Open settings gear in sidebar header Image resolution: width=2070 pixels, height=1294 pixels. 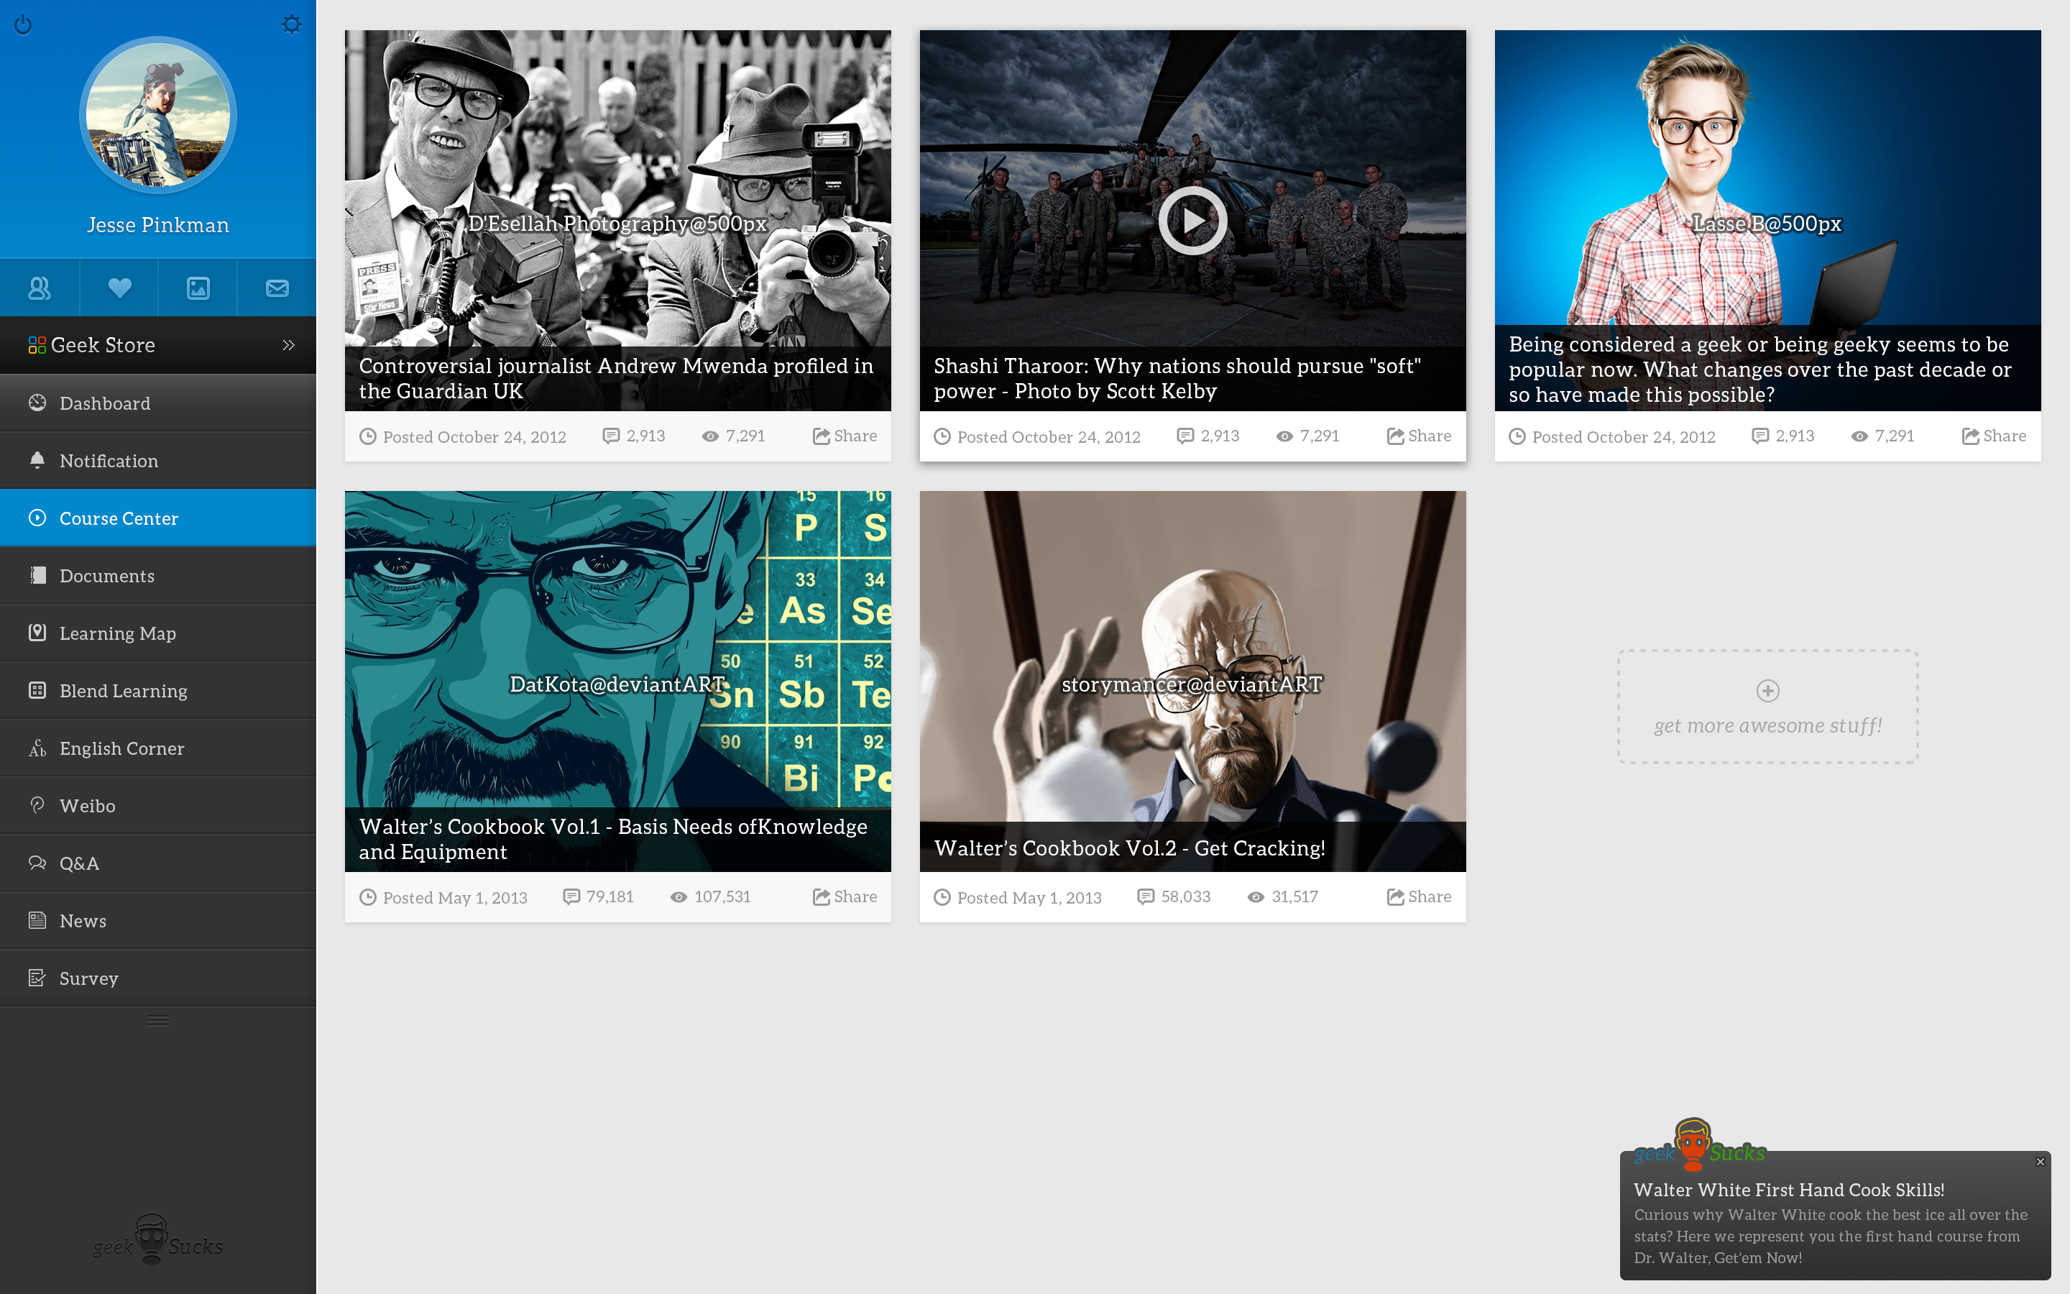tap(292, 24)
